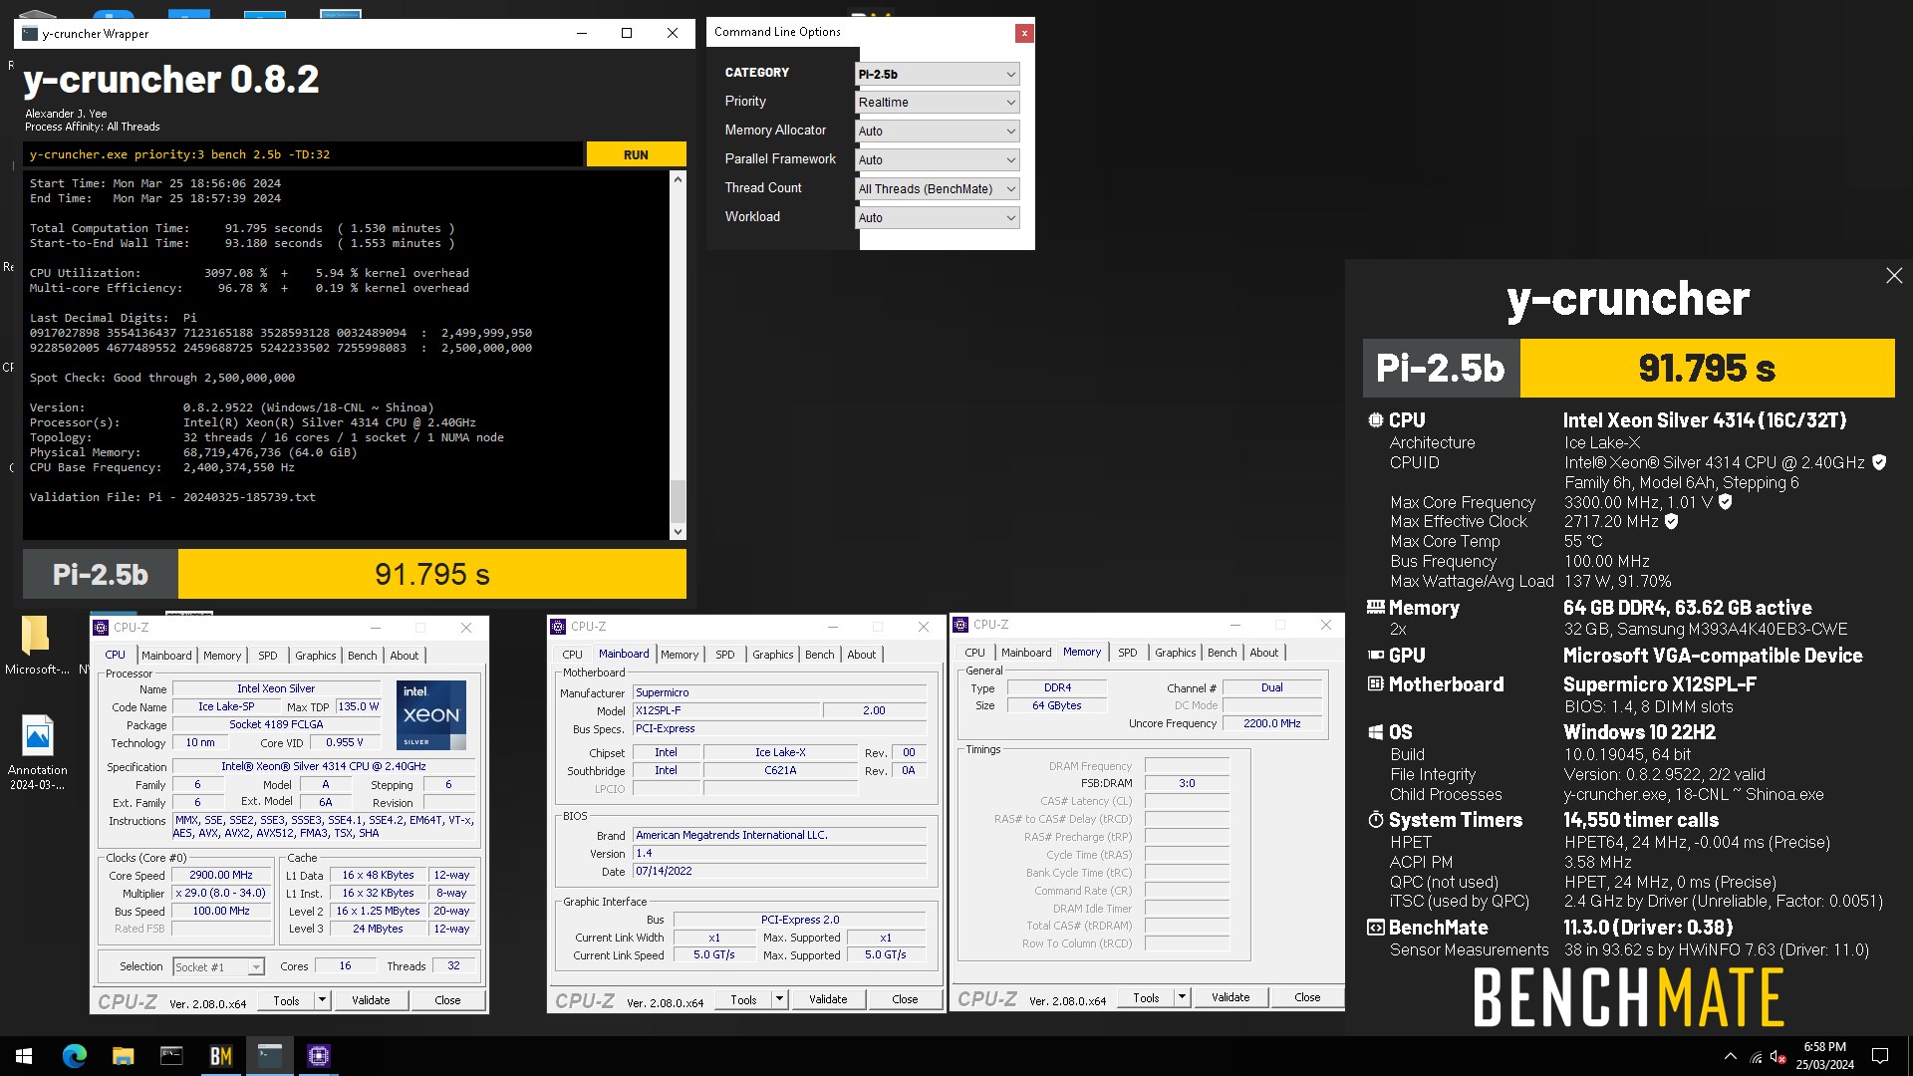Expand Tools arrow in Mainboard window
Screen dimensions: 1913x1076
[x=779, y=999]
